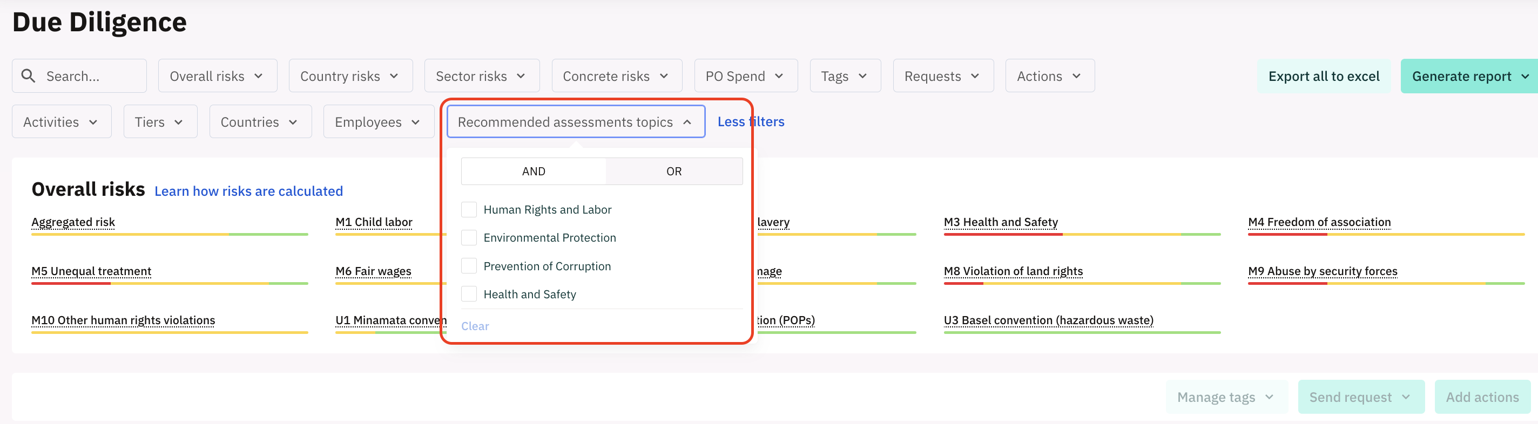Click M4 Freedom of association label
Viewport: 1538px width, 424px height.
[1319, 222]
